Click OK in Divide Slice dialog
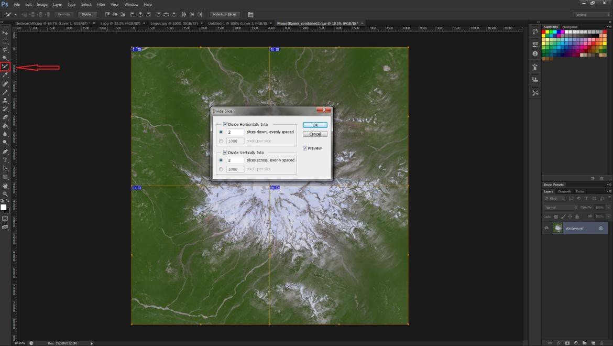 click(x=315, y=125)
